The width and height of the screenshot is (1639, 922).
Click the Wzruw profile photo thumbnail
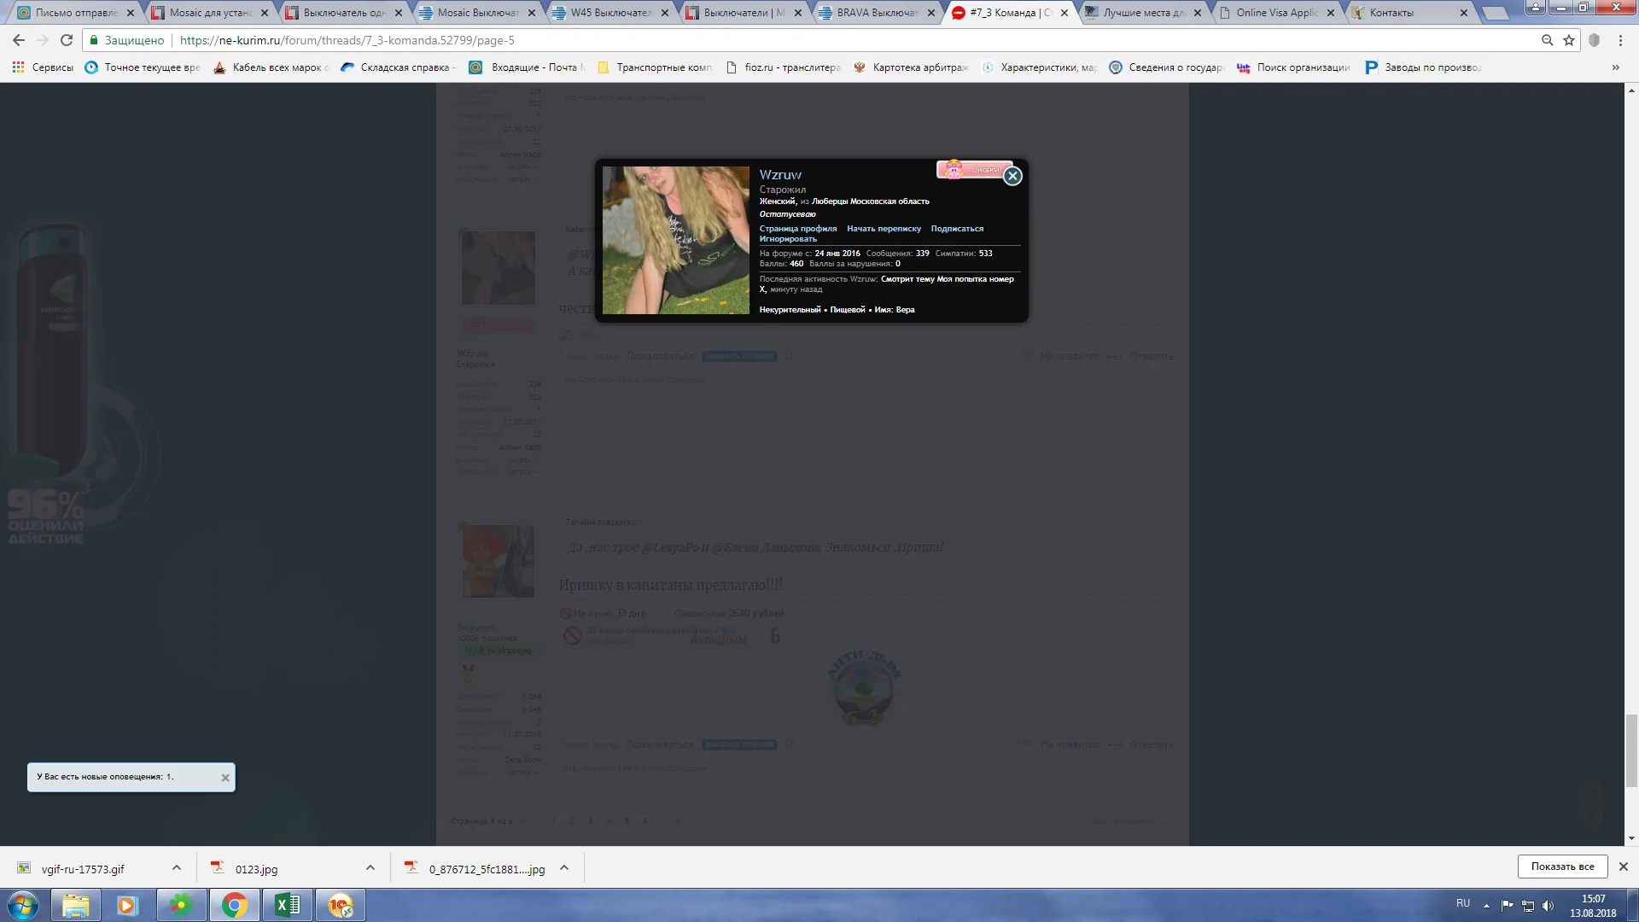(675, 240)
